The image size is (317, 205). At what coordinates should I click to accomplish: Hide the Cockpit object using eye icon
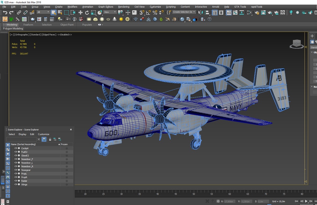[16, 148]
